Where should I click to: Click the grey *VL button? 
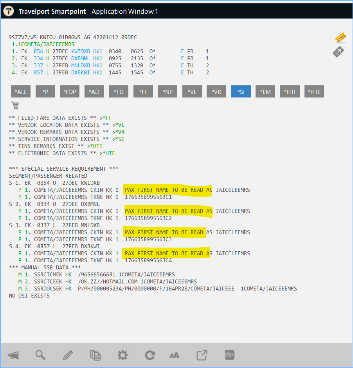pos(192,92)
